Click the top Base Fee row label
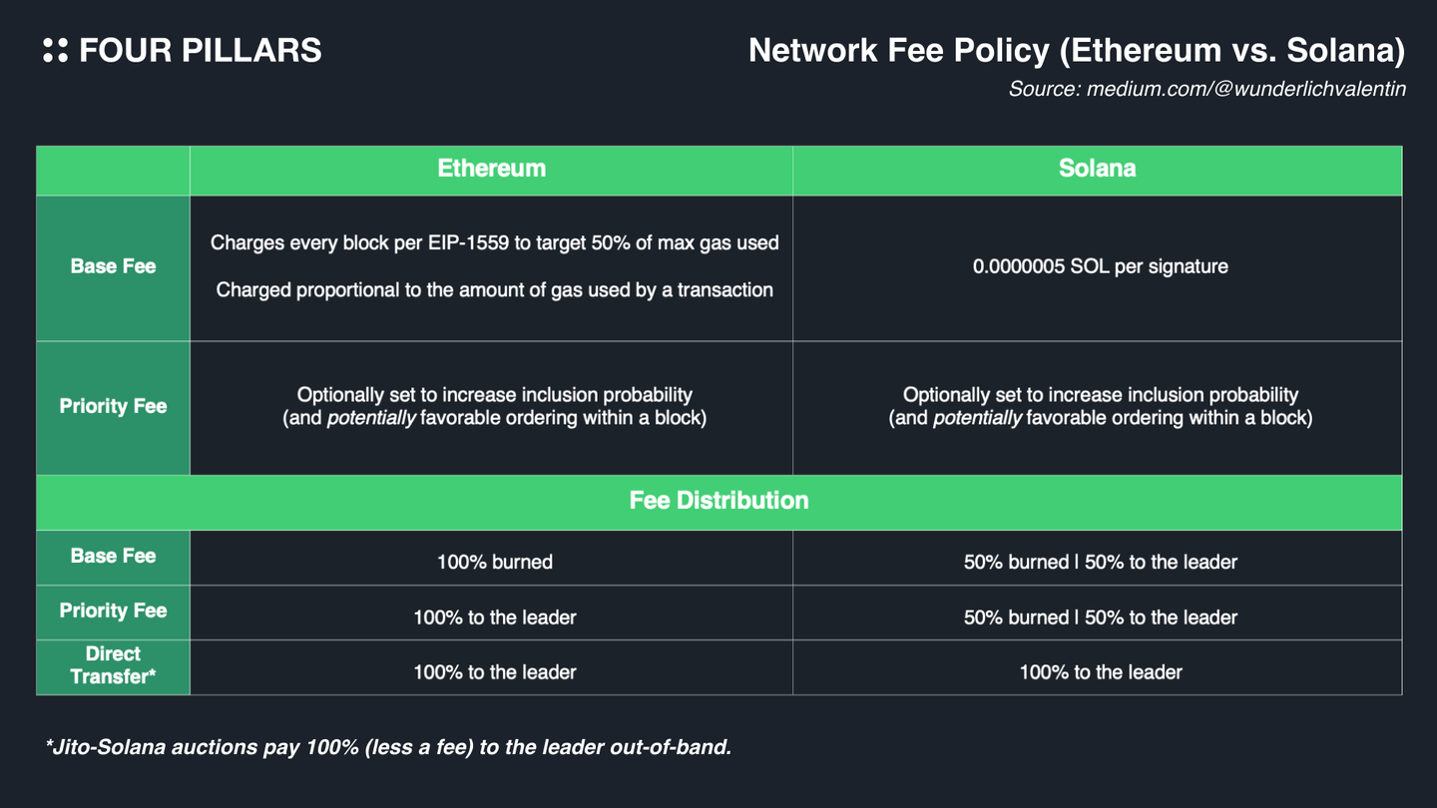 pyautogui.click(x=113, y=266)
